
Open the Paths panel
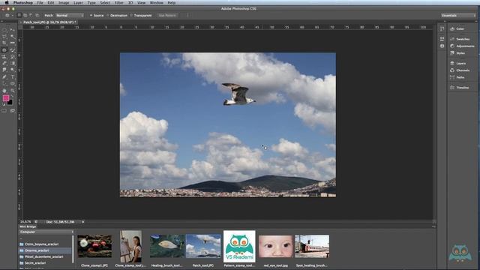(x=457, y=77)
